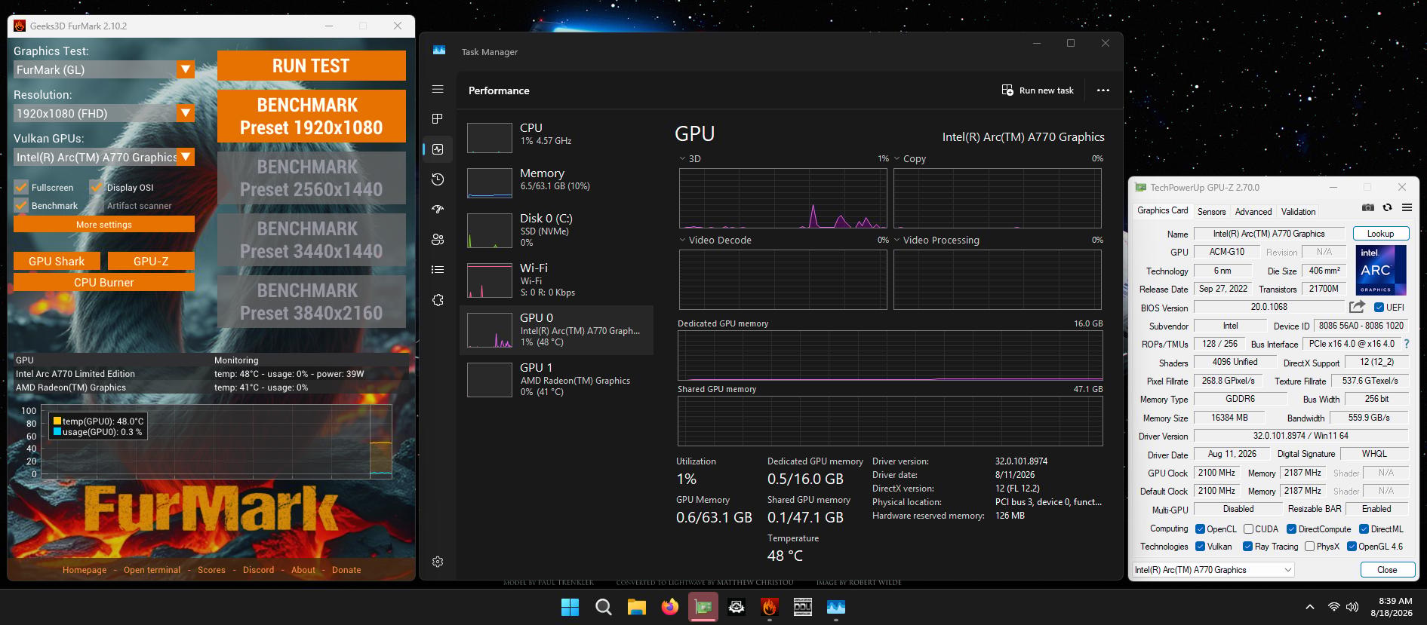Select Graphics Card tab in GPU-Z
Screen dimensions: 1427x625
[1162, 210]
